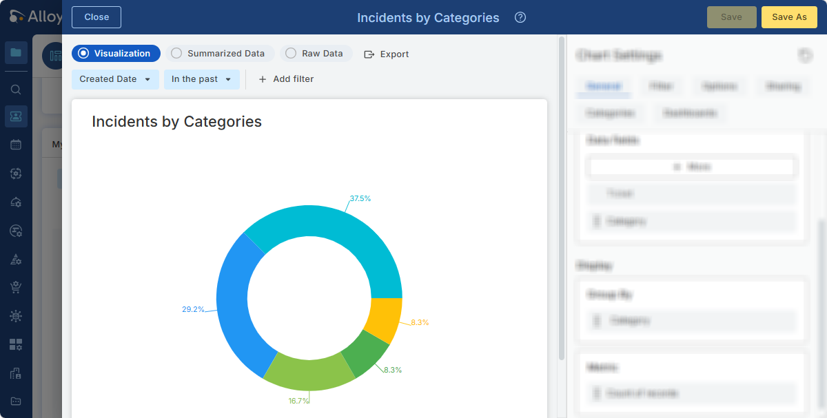
Task: Click the cyan 37.5% donut segment
Action: pyautogui.click(x=345, y=231)
